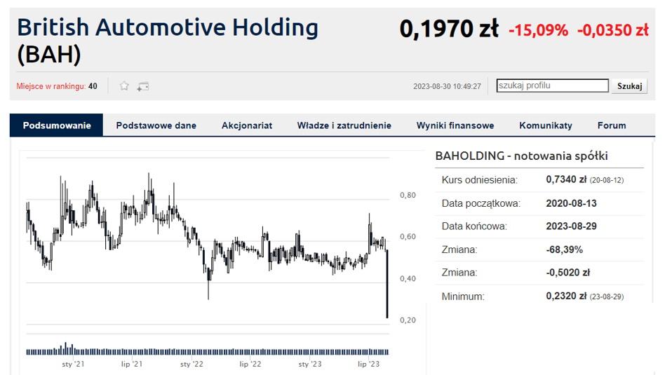The width and height of the screenshot is (665, 375).
Task: Click the Data końcowa value 2023-08-29
Action: point(571,226)
